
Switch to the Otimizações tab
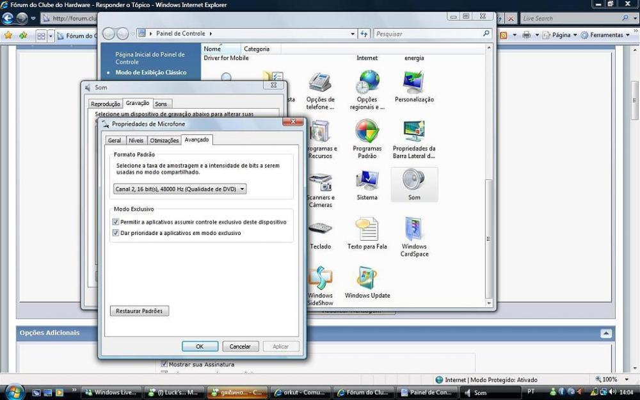pos(164,140)
